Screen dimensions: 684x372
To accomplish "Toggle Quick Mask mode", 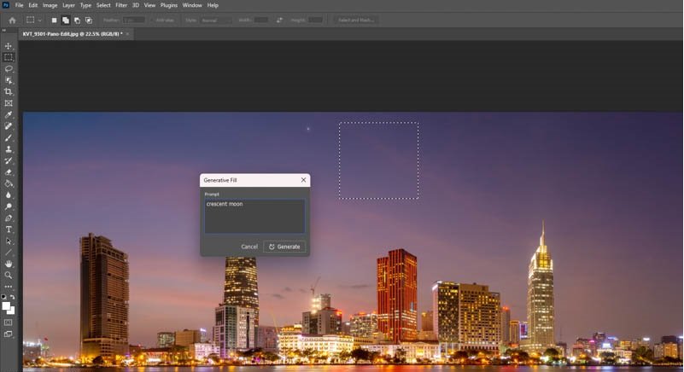I will [x=9, y=323].
